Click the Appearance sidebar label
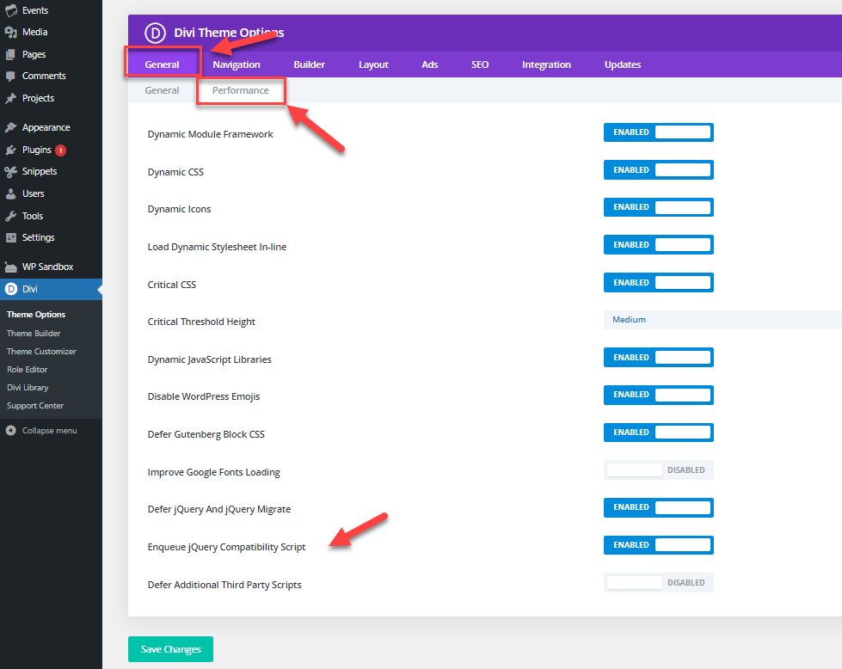The height and width of the screenshot is (669, 842). pos(46,127)
